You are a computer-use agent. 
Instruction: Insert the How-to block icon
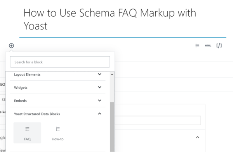point(58,129)
